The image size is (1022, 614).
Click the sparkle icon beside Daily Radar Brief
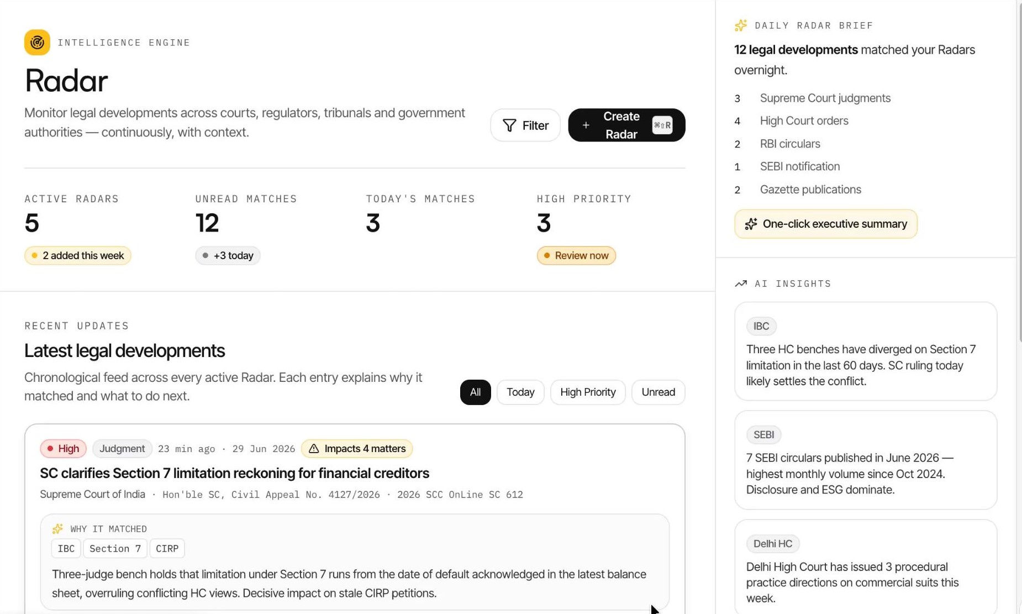tap(741, 25)
